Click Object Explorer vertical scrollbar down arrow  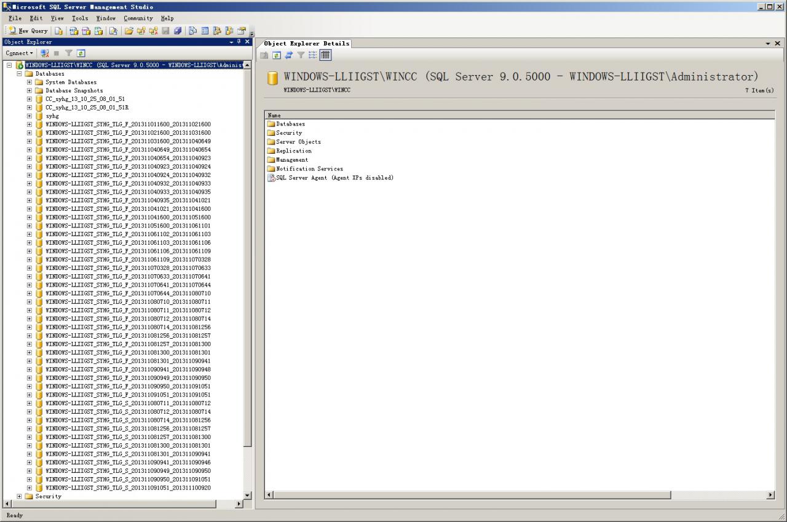(x=248, y=496)
